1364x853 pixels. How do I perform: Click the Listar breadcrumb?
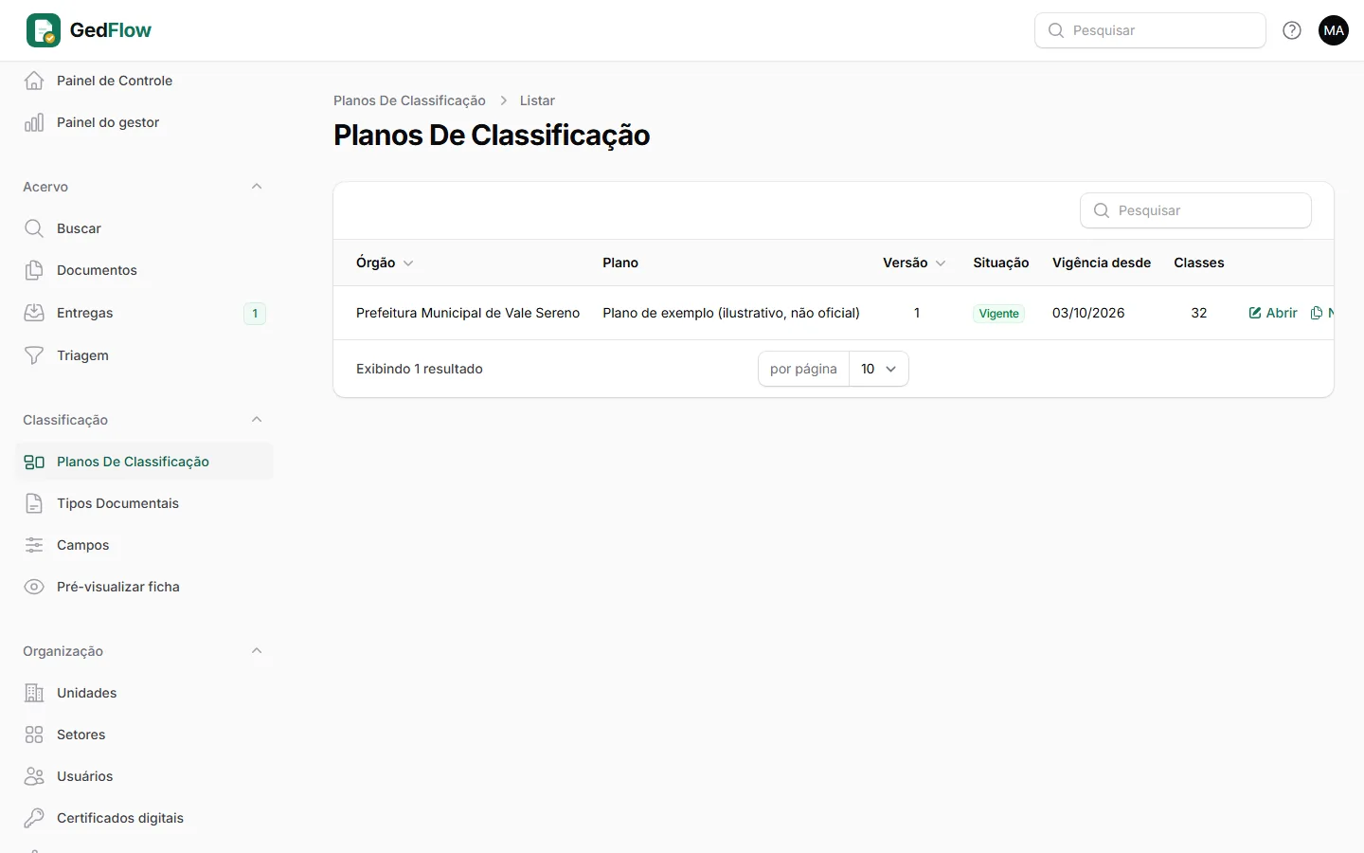tap(537, 100)
